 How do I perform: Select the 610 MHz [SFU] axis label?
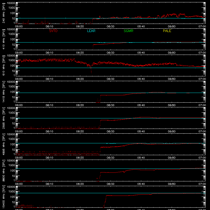point(4,65)
